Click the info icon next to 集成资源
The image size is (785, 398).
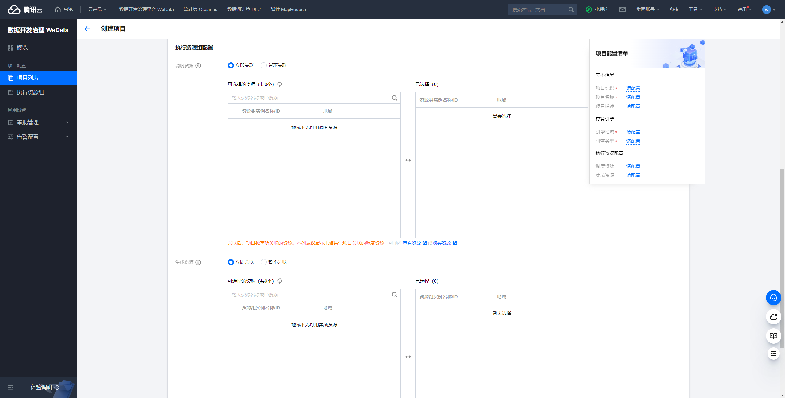198,262
